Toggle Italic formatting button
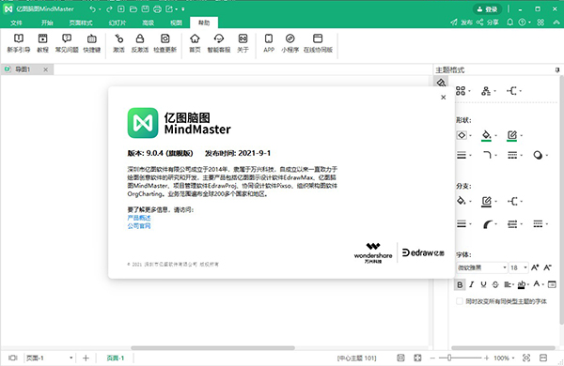 coord(472,284)
